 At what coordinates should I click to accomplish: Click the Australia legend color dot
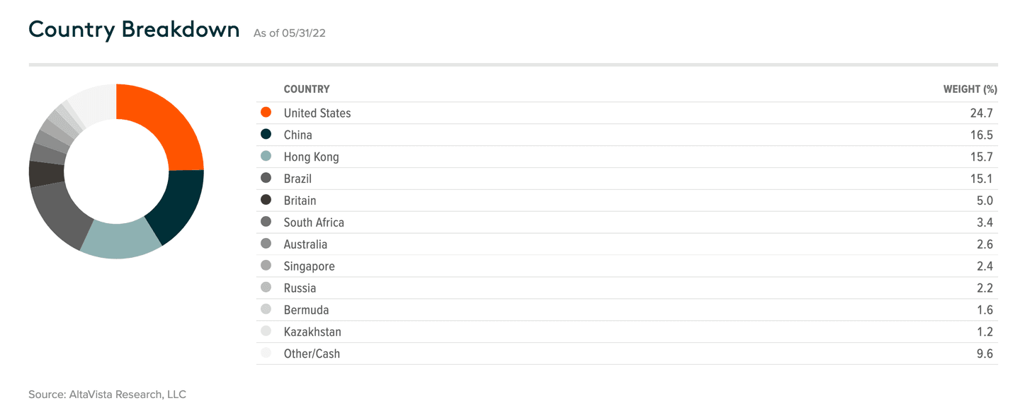pyautogui.click(x=266, y=244)
